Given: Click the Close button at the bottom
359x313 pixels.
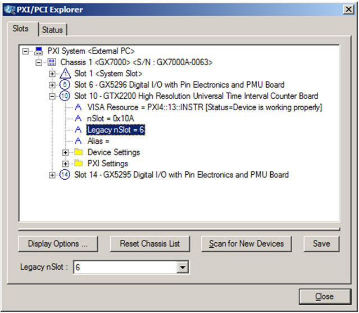Looking at the screenshot, I should pyautogui.click(x=325, y=297).
